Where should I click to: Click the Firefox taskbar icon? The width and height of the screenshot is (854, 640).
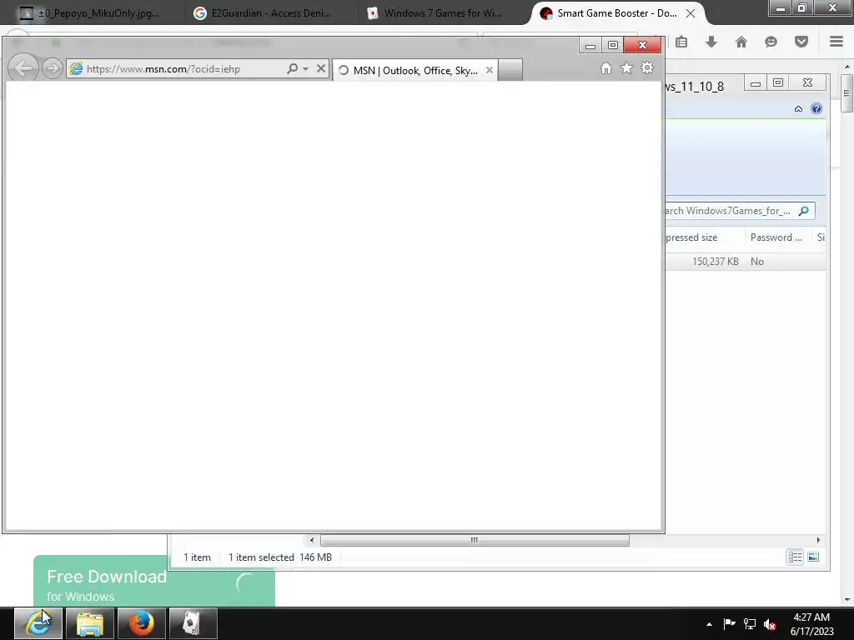coord(141,623)
